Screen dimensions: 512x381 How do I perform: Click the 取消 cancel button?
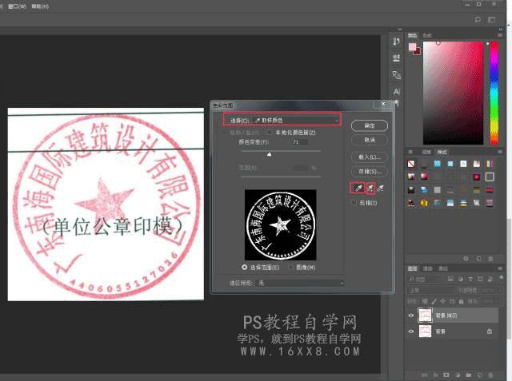pyautogui.click(x=369, y=139)
